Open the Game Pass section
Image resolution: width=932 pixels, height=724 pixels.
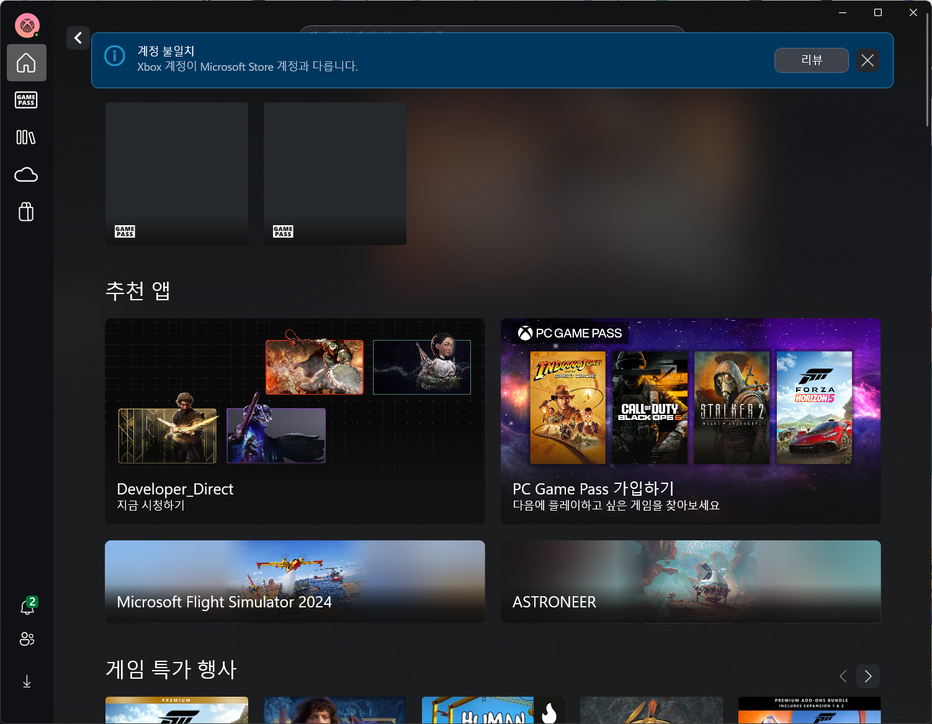[x=26, y=100]
